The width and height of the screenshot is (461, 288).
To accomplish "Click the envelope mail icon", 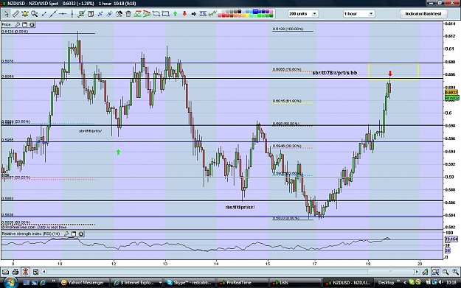I will (x=5, y=272).
